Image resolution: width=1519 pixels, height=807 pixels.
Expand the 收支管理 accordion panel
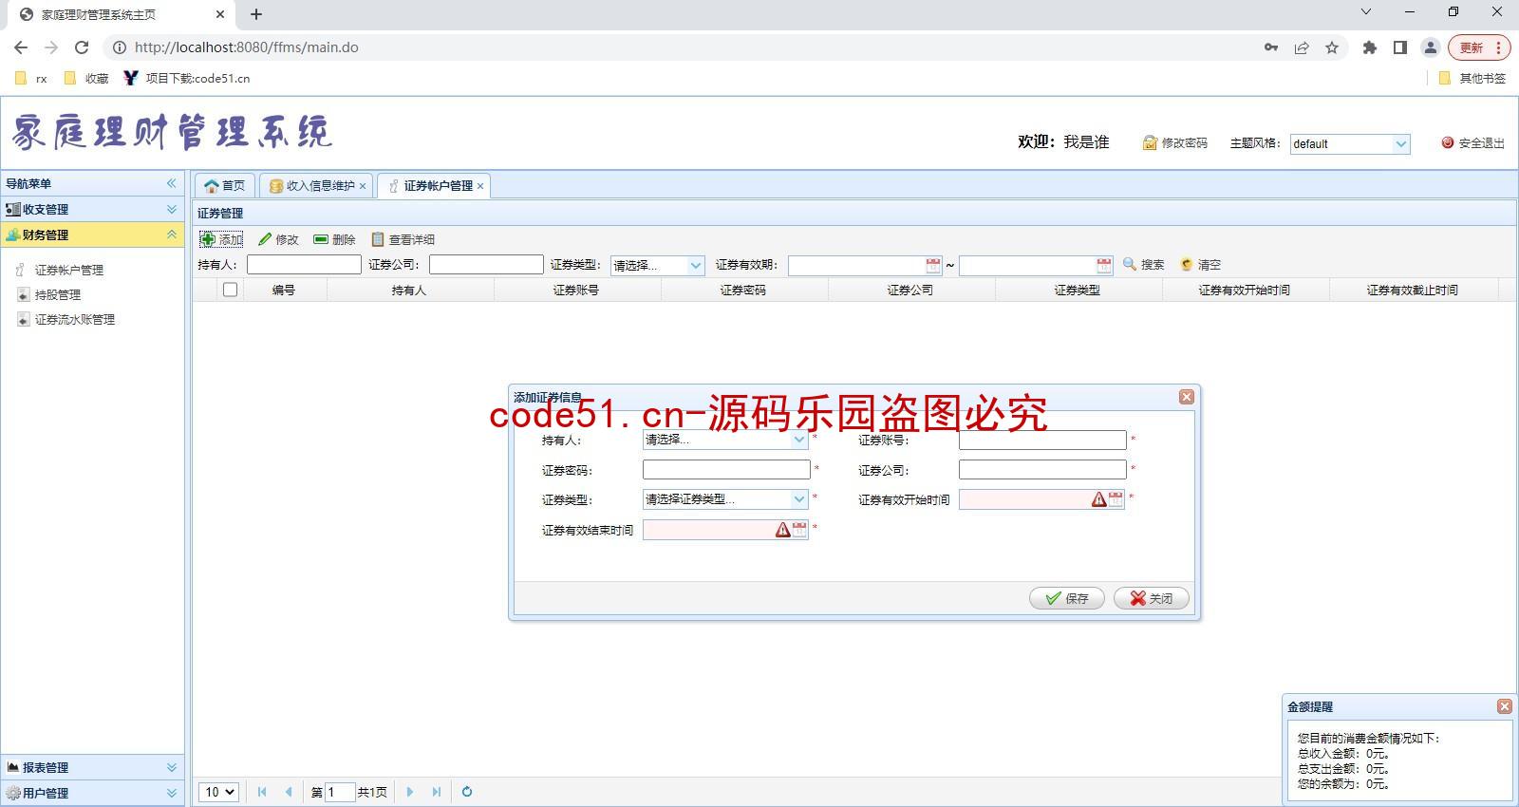point(93,209)
